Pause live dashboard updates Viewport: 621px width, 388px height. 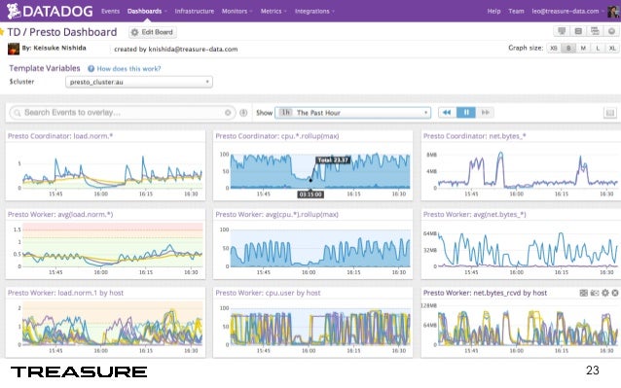466,113
